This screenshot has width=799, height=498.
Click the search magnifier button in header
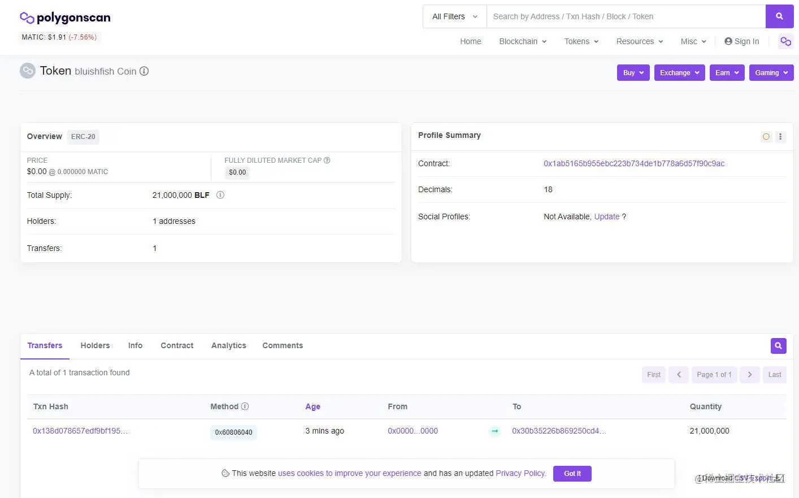779,16
